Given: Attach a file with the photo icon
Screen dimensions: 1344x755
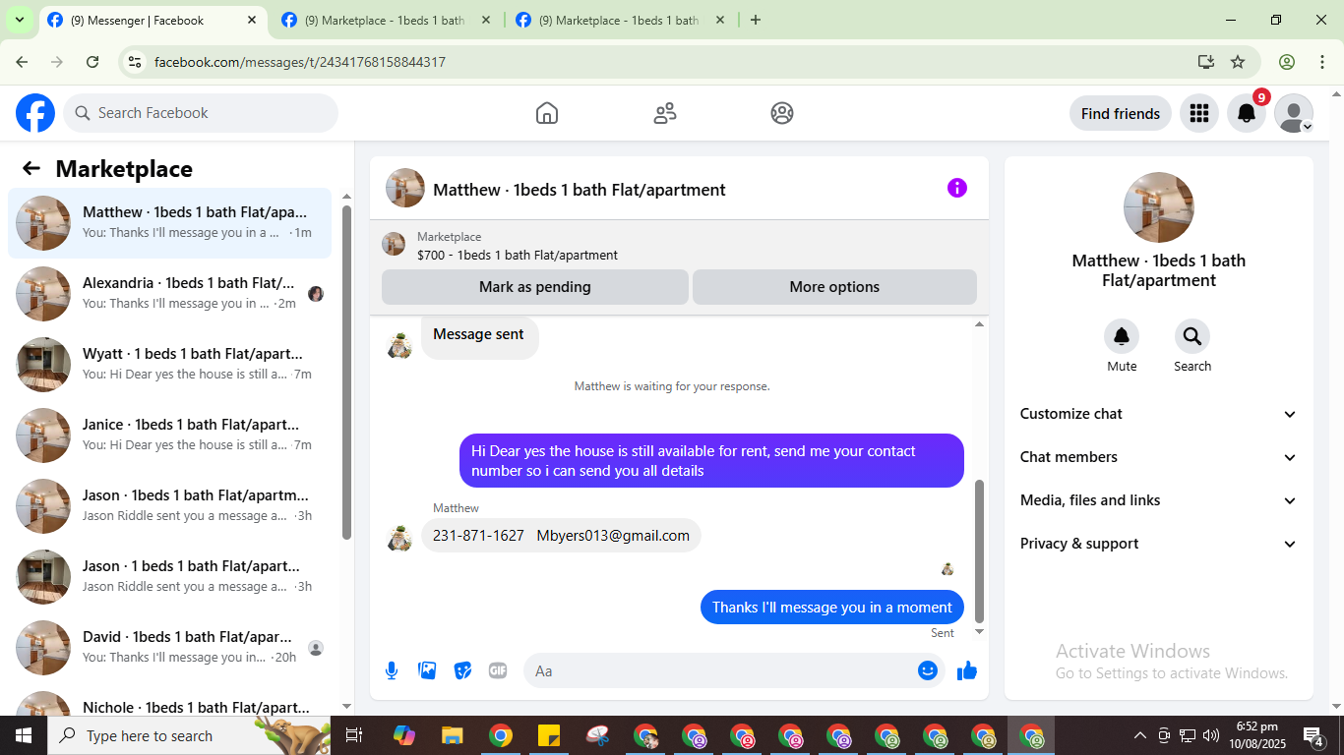Looking at the screenshot, I should 427,670.
